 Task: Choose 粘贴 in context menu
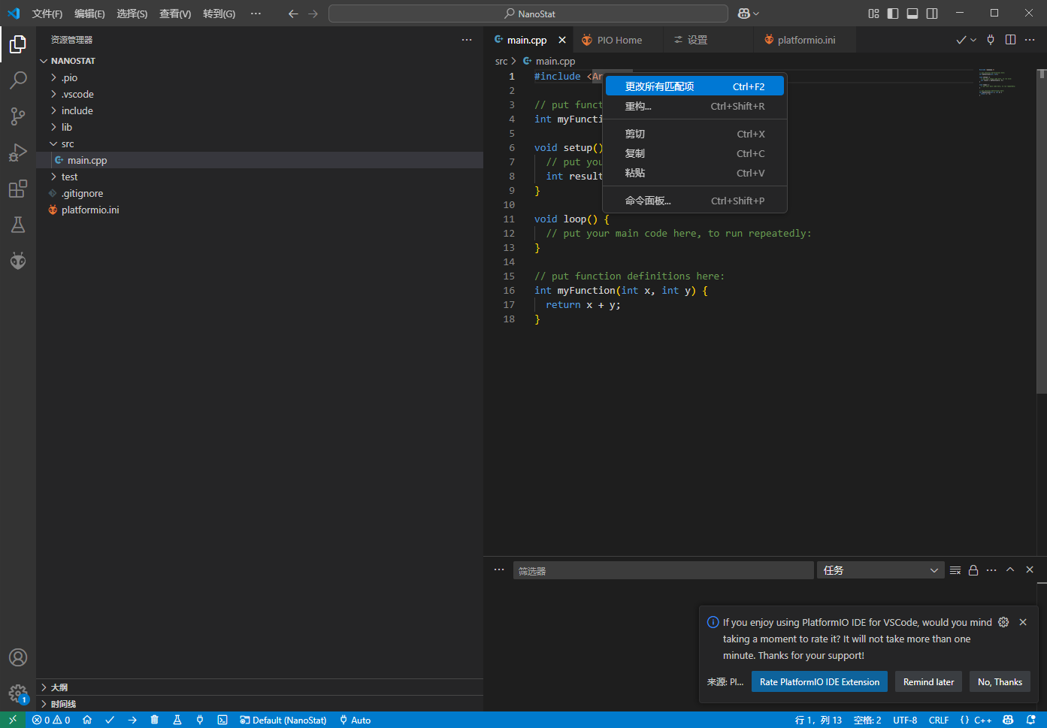pos(694,173)
